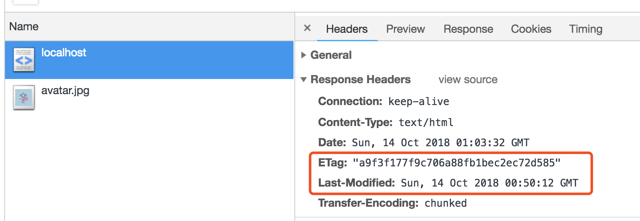Viewport: 640px width, 221px height.
Task: Click the Name column header
Action: (24, 27)
